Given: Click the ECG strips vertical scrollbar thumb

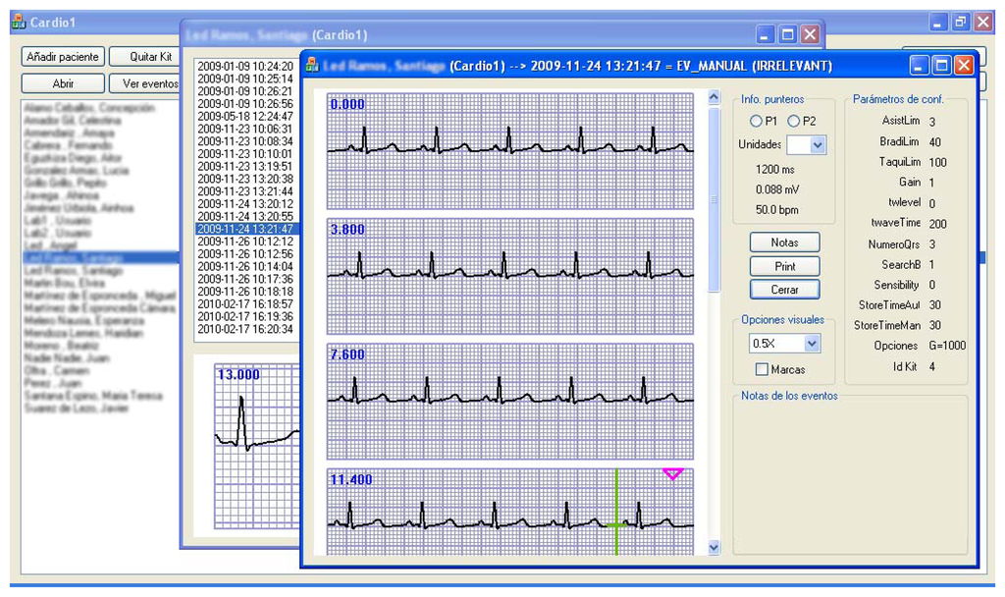Looking at the screenshot, I should tap(714, 196).
